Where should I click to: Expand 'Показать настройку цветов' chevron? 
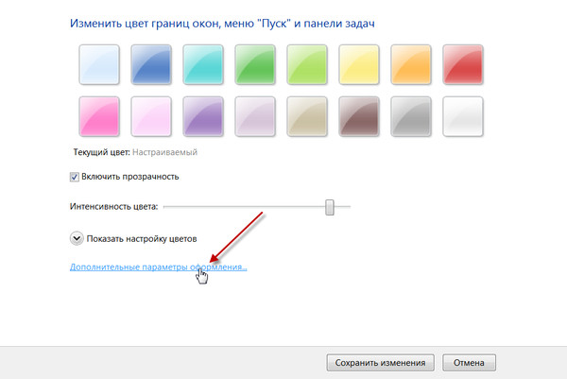pyautogui.click(x=77, y=239)
